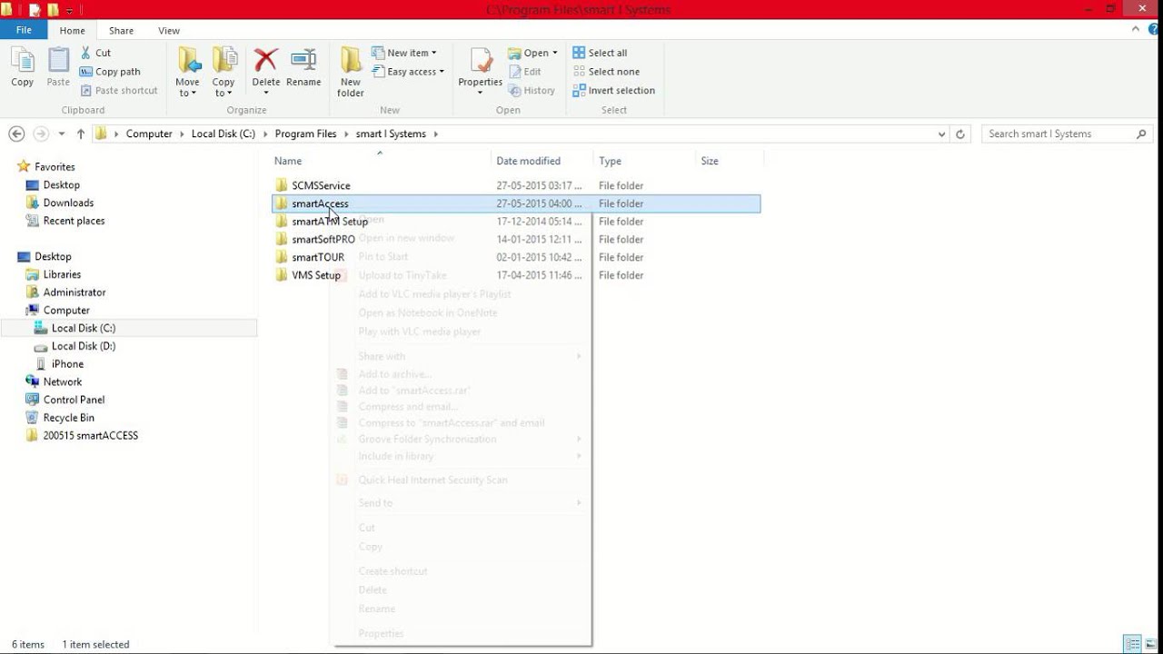Click Select all in the ribbon

coord(600,53)
